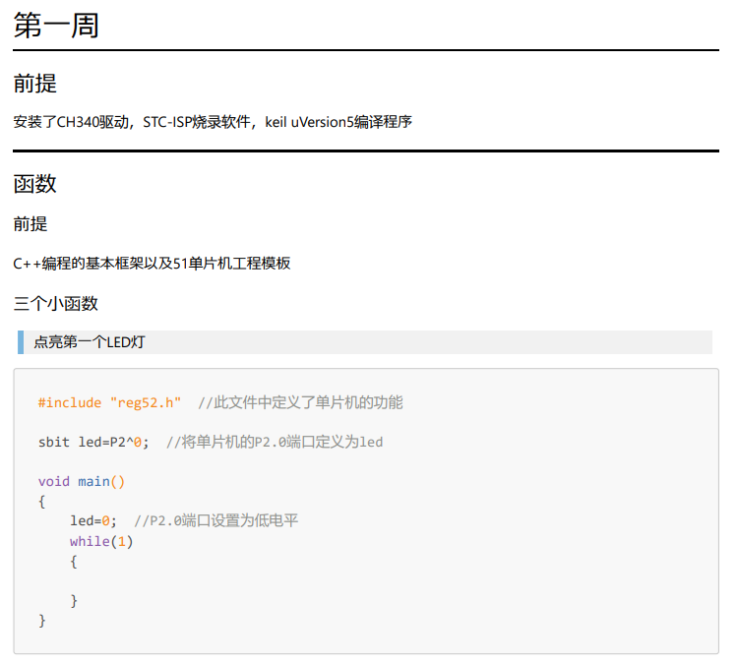This screenshot has height=663, width=737.
Task: Click the "while(1)" loop line
Action: pos(100,541)
